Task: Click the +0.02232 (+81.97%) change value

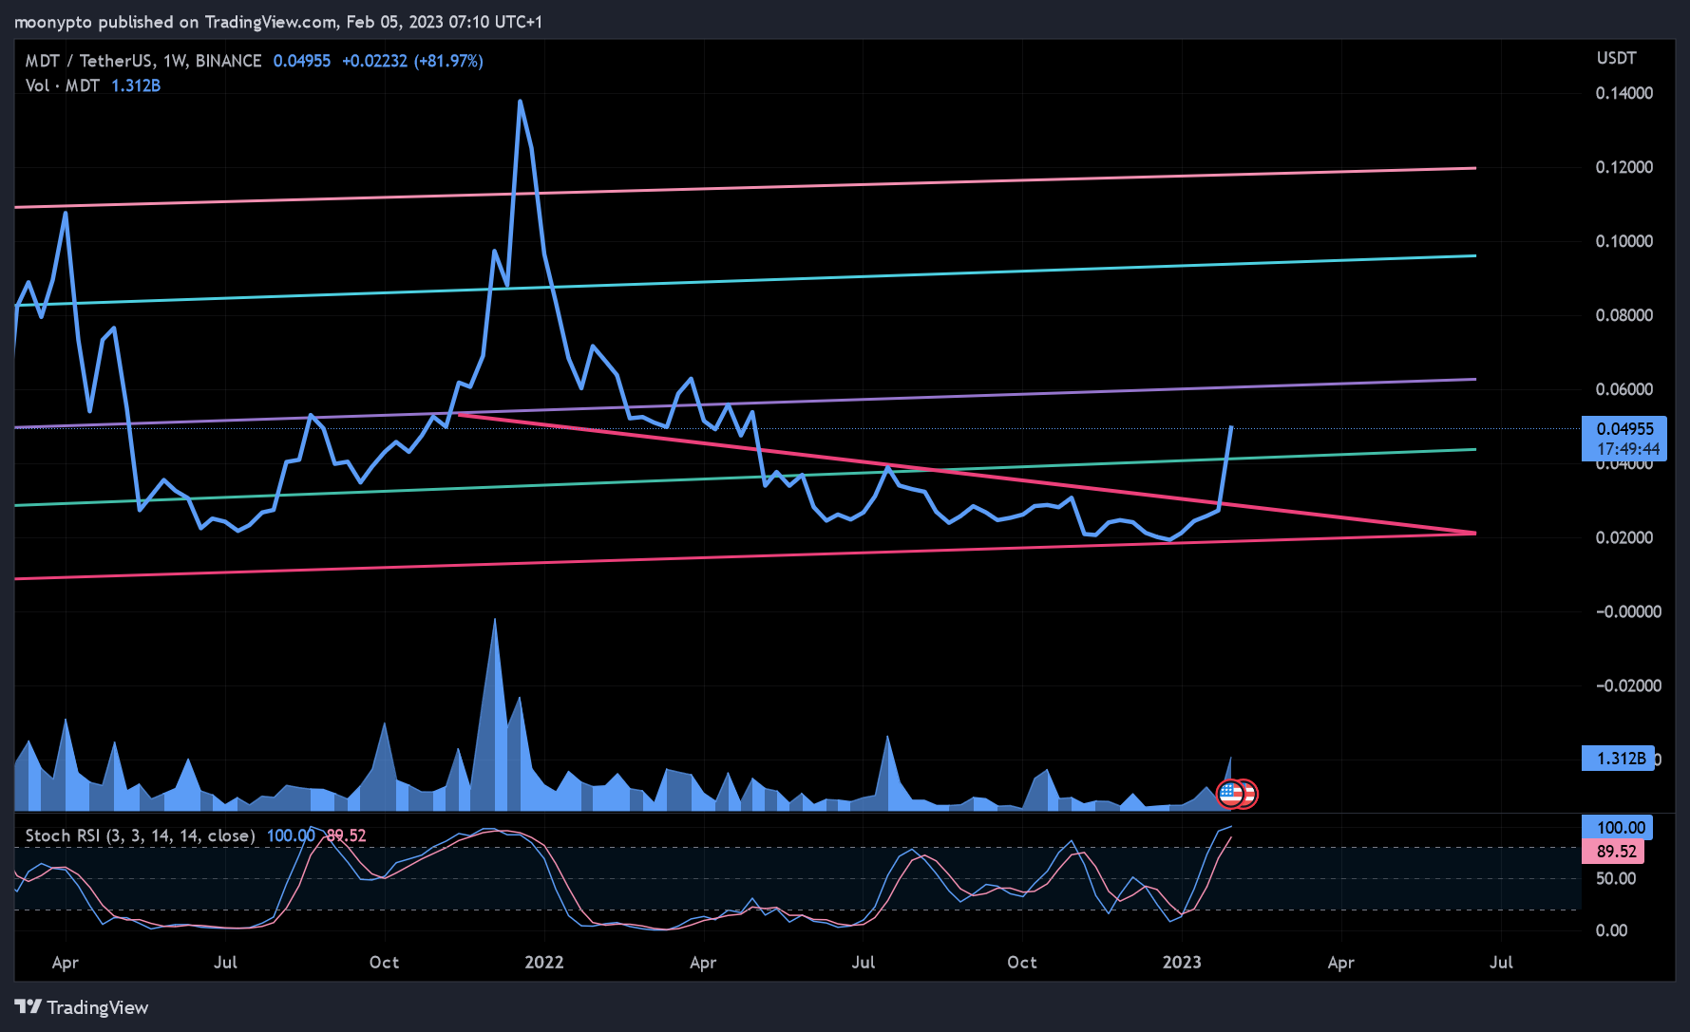Action: click(412, 61)
